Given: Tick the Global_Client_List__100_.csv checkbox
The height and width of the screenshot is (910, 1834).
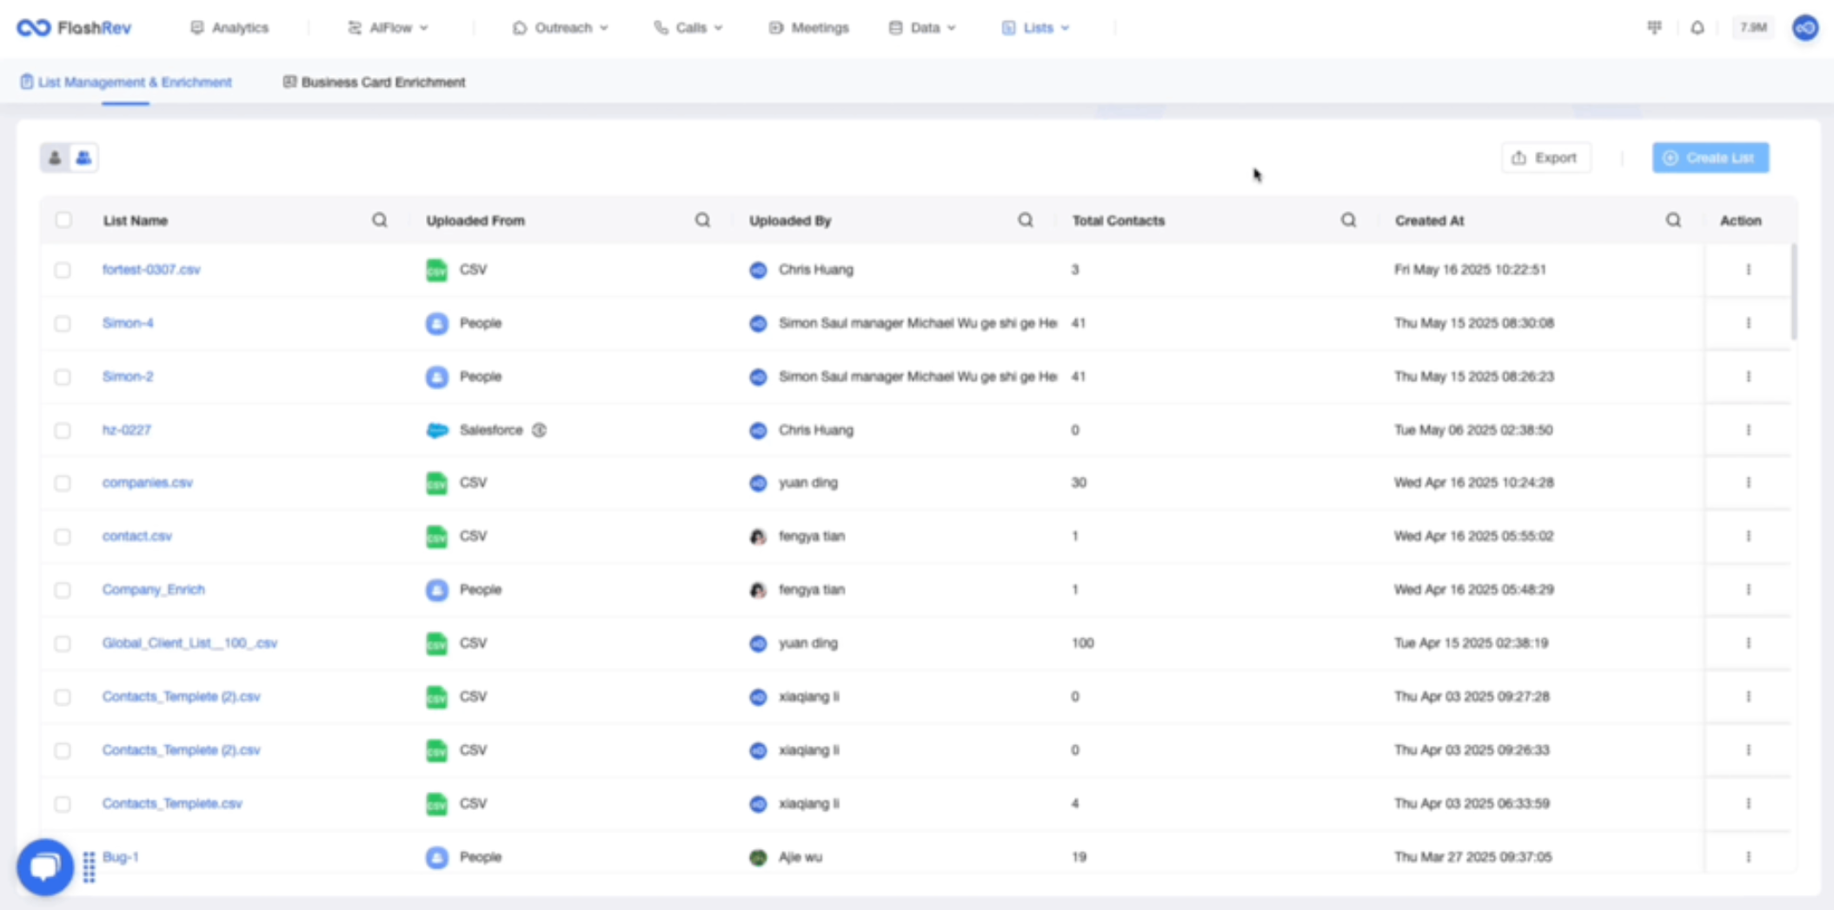Looking at the screenshot, I should pos(63,643).
